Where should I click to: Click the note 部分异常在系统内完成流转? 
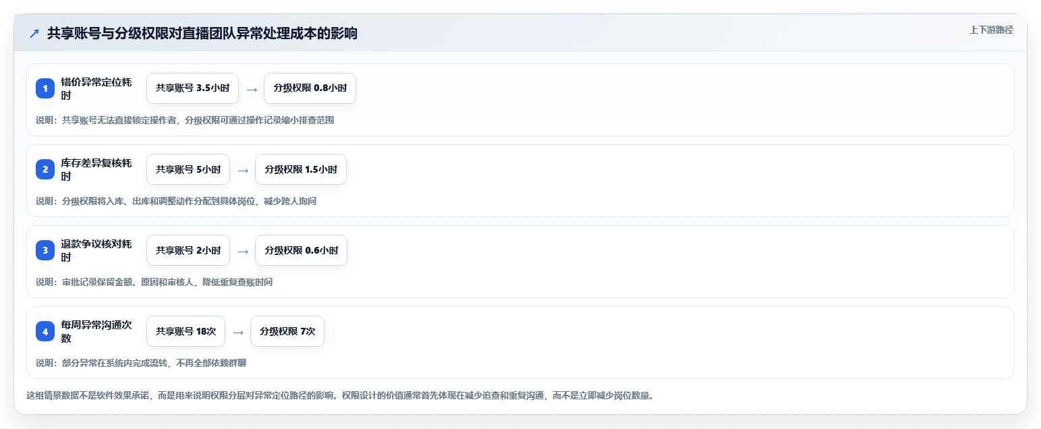pos(141,363)
